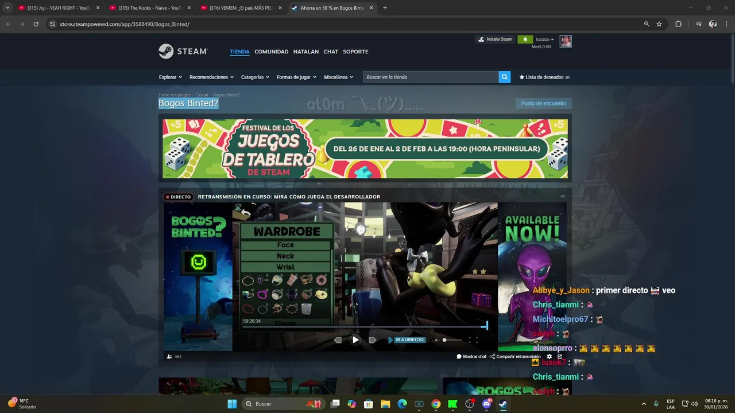Screen dimensions: 735x413
Task: Click the Copilot taskbar icon
Action: (x=351, y=404)
